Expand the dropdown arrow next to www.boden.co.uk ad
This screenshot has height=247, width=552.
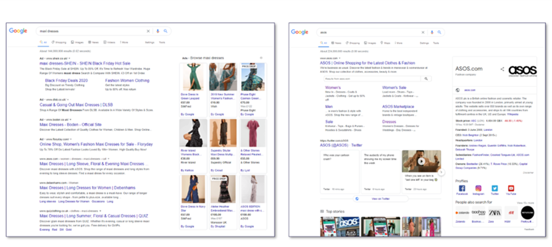click(x=70, y=120)
